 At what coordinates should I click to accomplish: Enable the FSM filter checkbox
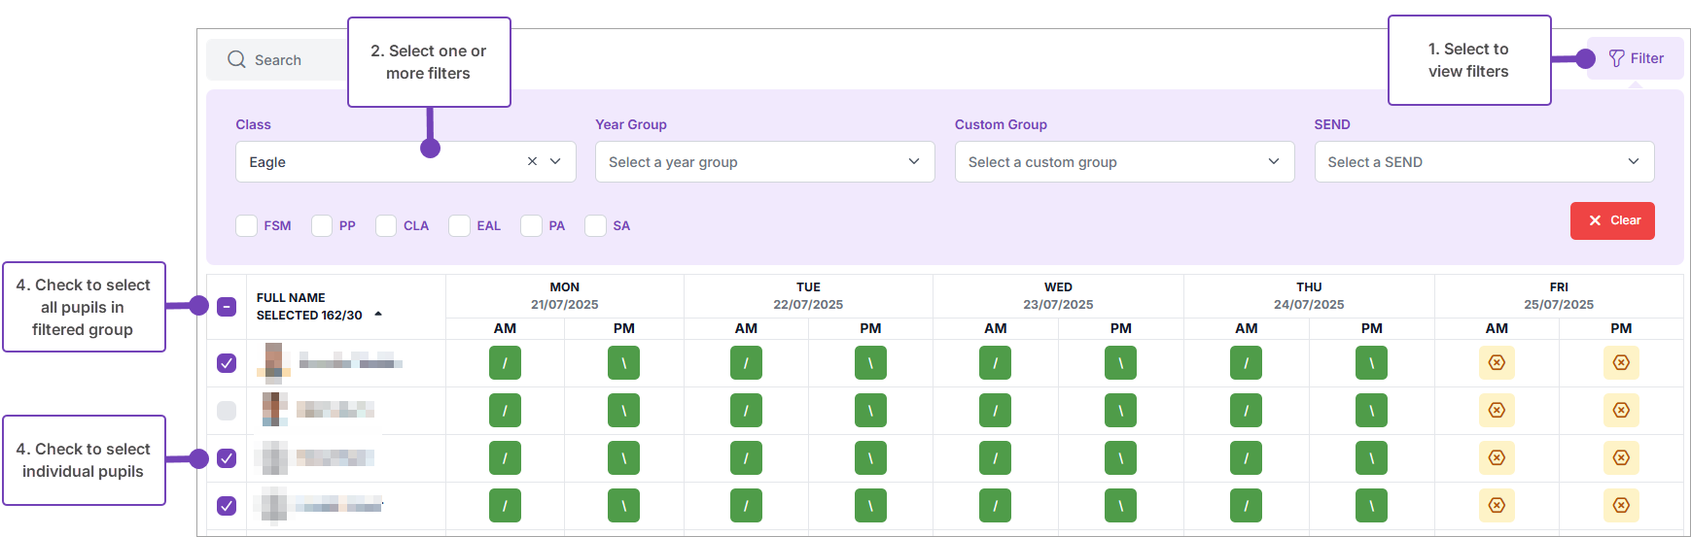tap(247, 225)
